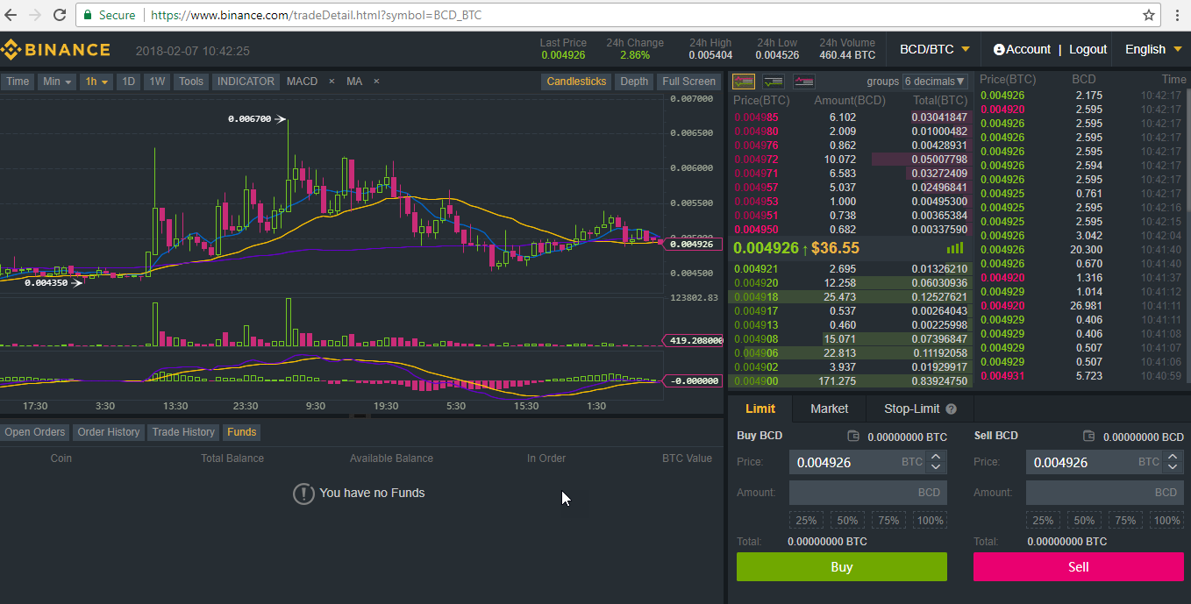The image size is (1191, 604).
Task: Remove the MACD indicator from chart
Action: [x=332, y=82]
